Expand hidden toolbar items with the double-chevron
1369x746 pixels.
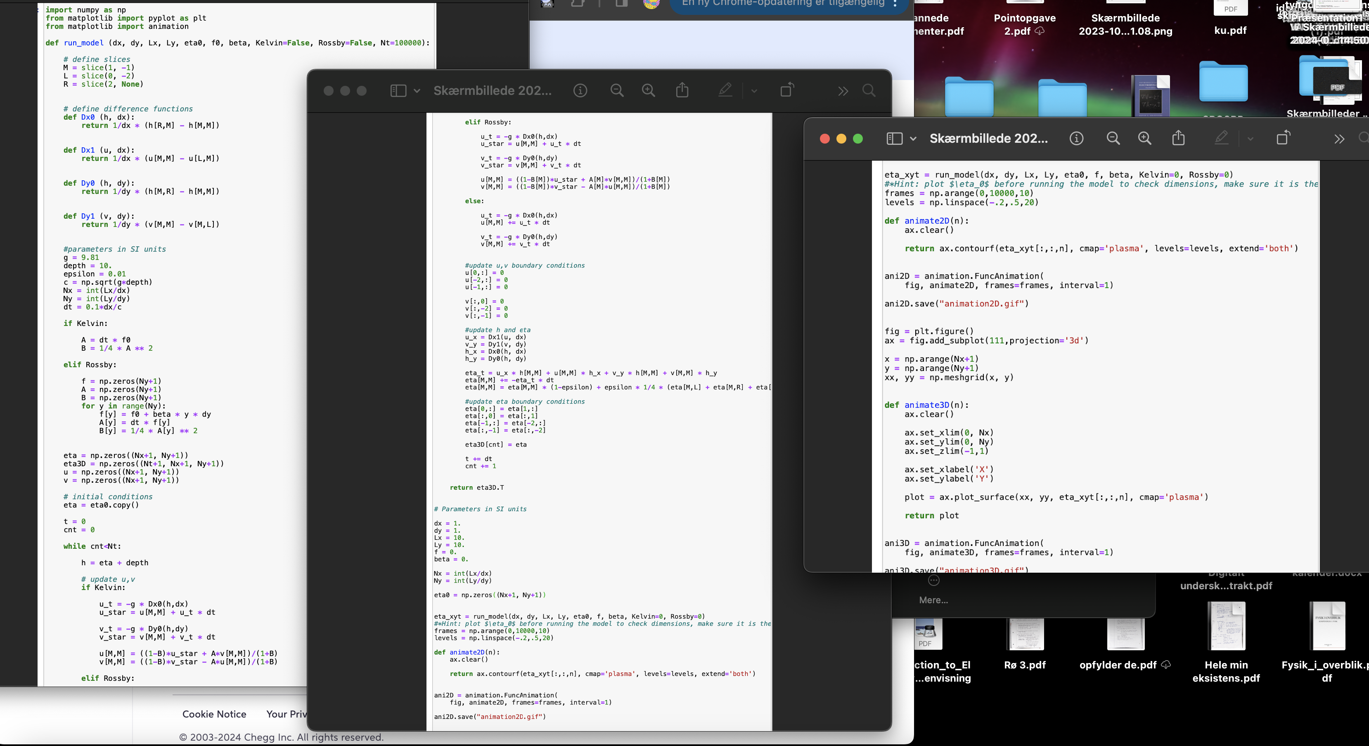click(1339, 139)
